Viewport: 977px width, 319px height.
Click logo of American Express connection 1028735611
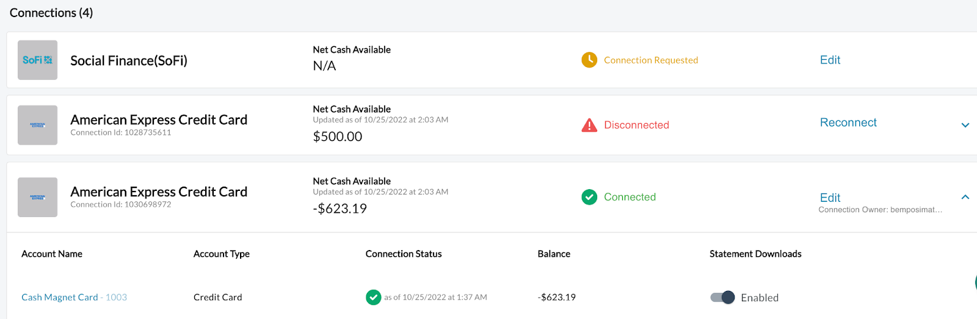point(37,125)
